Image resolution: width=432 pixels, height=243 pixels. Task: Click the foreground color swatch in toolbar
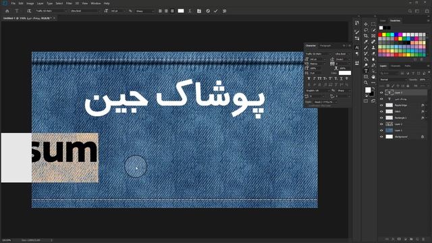368,90
